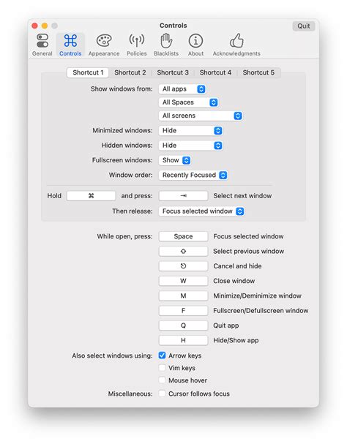
Task: Open the Minimized windows dropdown
Action: coord(190,130)
